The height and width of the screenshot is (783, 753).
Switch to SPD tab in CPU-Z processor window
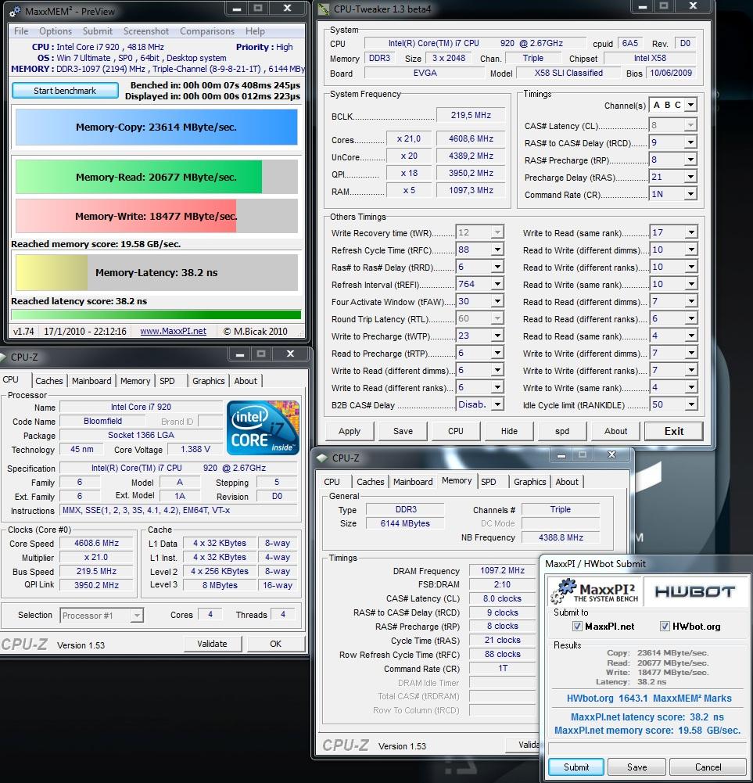(x=167, y=381)
